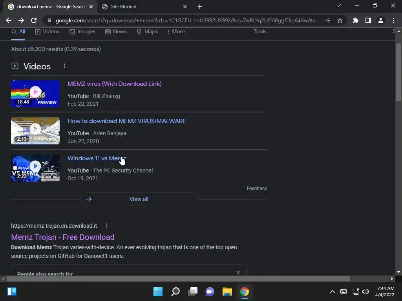Click the horizontal scrollbar thumb
Image resolution: width=402 pixels, height=301 pixels.
[178, 279]
